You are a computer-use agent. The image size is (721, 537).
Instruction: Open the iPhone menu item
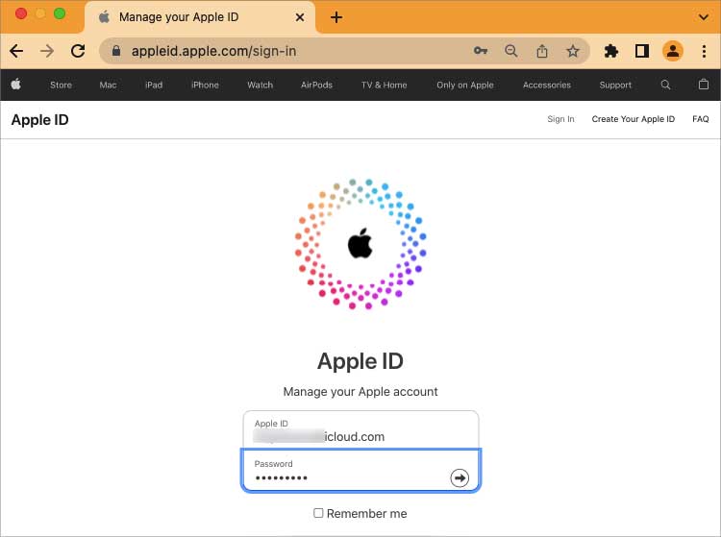[x=205, y=85]
